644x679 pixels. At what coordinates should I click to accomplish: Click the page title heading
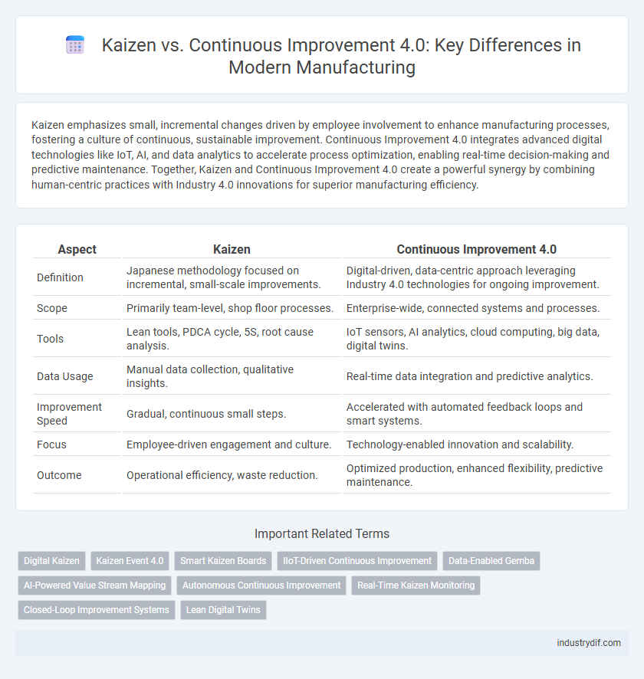click(x=334, y=56)
